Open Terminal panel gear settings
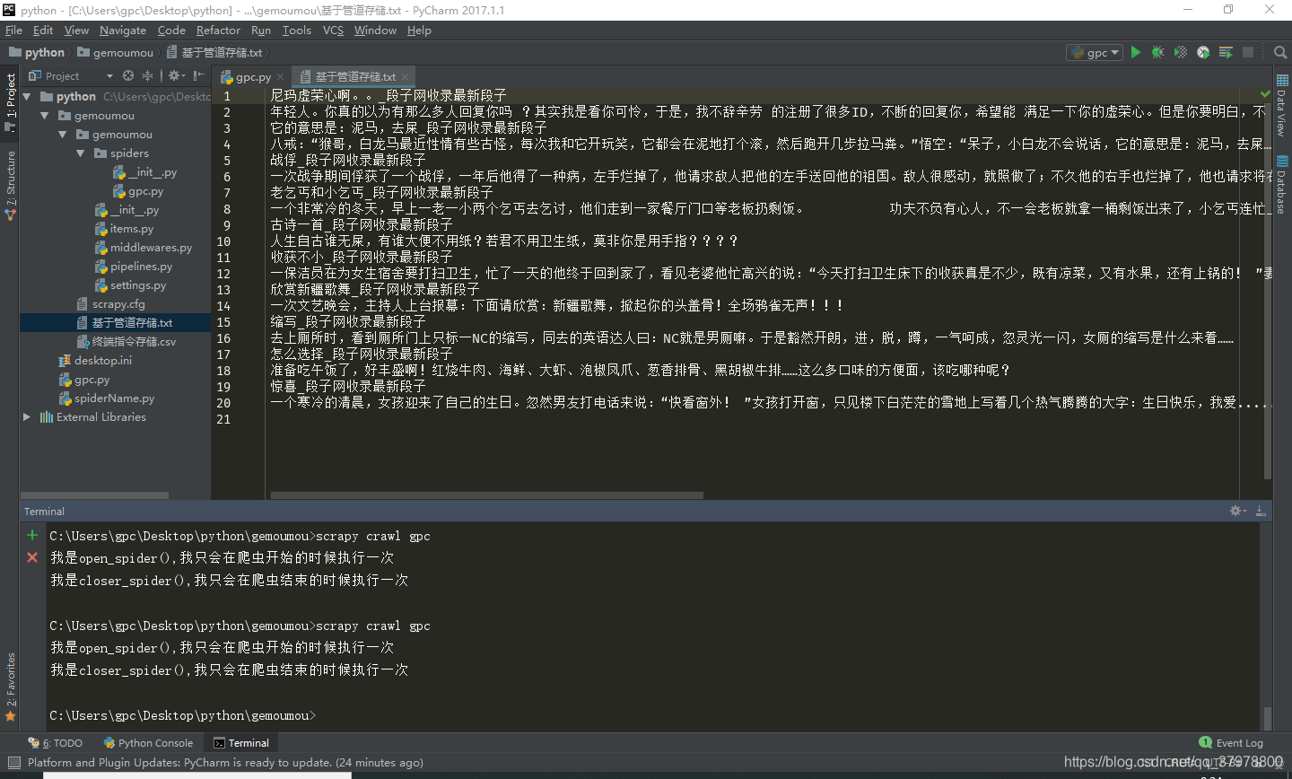 1237,511
